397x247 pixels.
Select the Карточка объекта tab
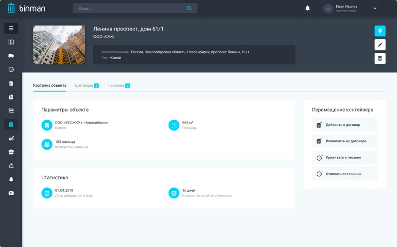(50, 85)
